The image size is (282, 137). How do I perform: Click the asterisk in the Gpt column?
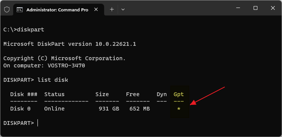coord(179,109)
